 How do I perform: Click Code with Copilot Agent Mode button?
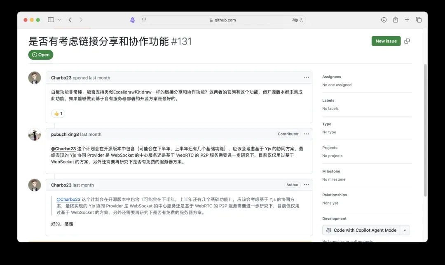point(361,230)
